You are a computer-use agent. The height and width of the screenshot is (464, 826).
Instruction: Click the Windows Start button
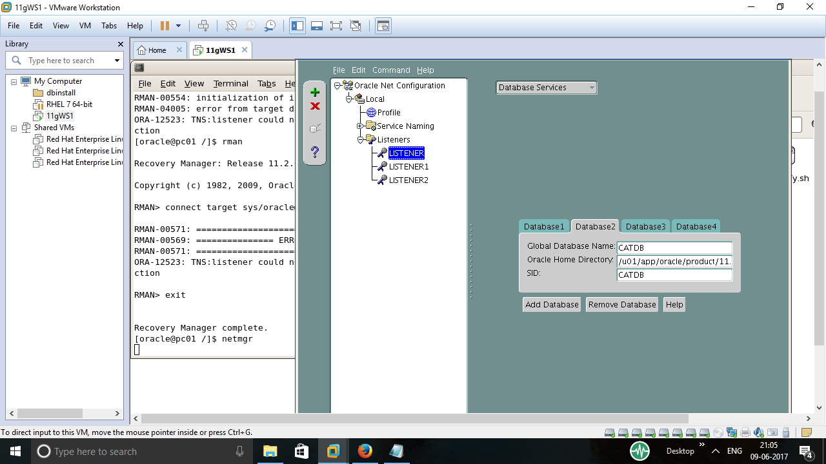point(15,451)
